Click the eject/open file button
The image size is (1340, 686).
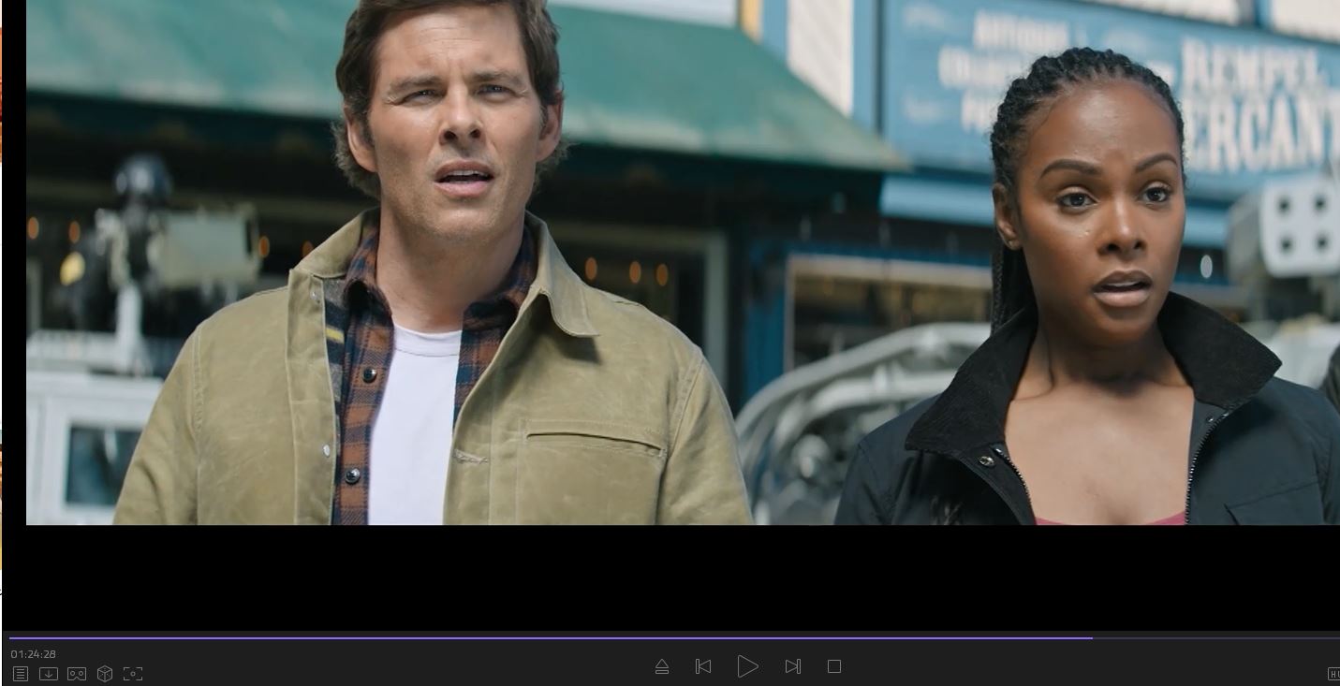(662, 666)
